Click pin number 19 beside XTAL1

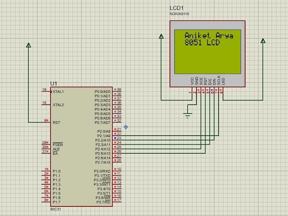[x=44, y=90]
